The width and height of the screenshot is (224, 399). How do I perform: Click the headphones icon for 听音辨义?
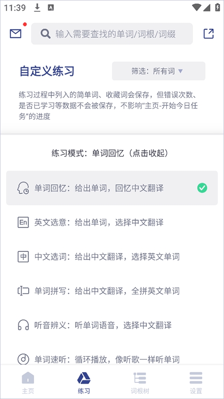pyautogui.click(x=23, y=325)
